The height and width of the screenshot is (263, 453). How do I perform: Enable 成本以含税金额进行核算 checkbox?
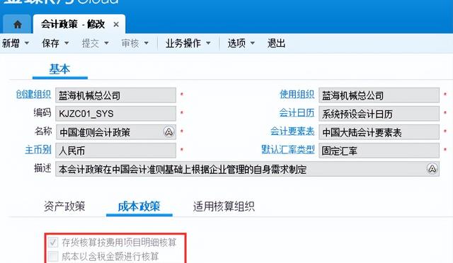click(53, 256)
